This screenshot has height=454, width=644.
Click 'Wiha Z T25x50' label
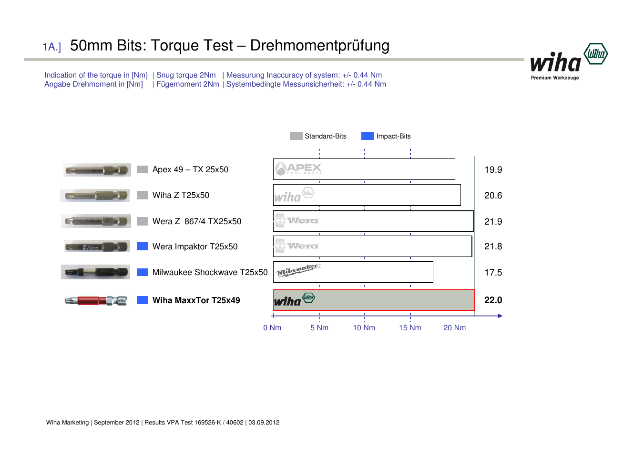coord(181,195)
